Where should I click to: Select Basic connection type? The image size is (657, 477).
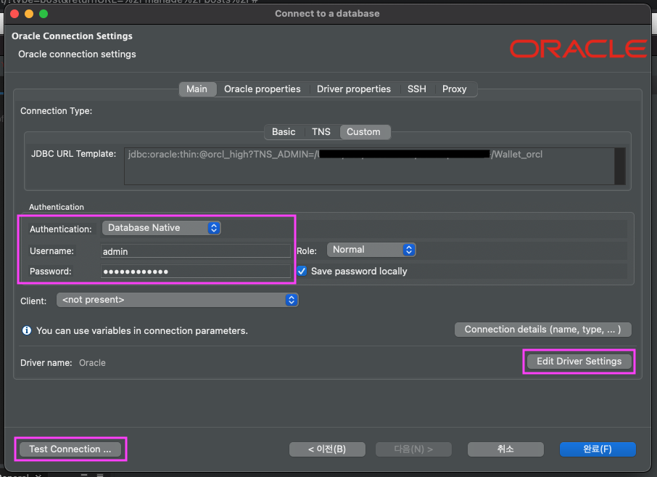284,131
